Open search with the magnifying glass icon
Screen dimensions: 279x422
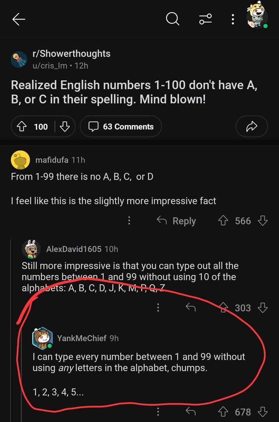[172, 19]
